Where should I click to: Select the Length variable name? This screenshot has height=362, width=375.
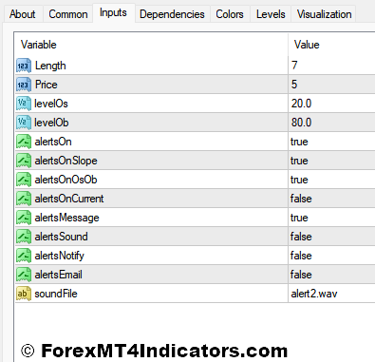pyautogui.click(x=50, y=66)
